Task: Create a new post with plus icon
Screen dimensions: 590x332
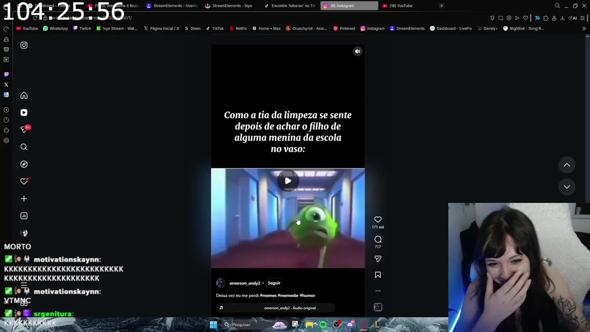Action: (x=24, y=199)
